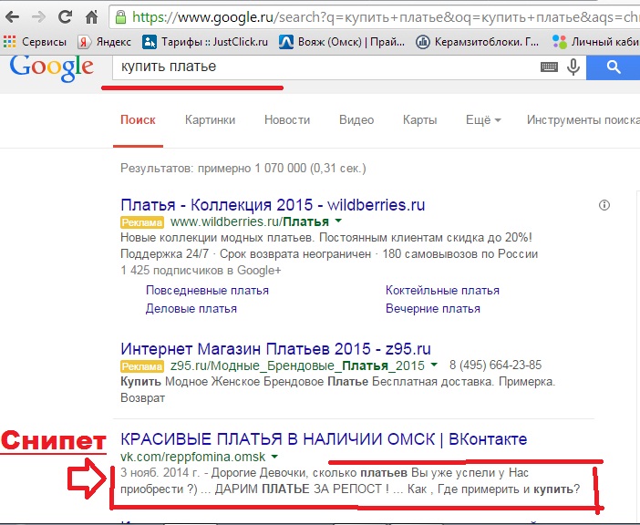The width and height of the screenshot is (640, 525).
Task: Open the wildberries.ru Платья Коллекция 2015 result
Action: 273,205
